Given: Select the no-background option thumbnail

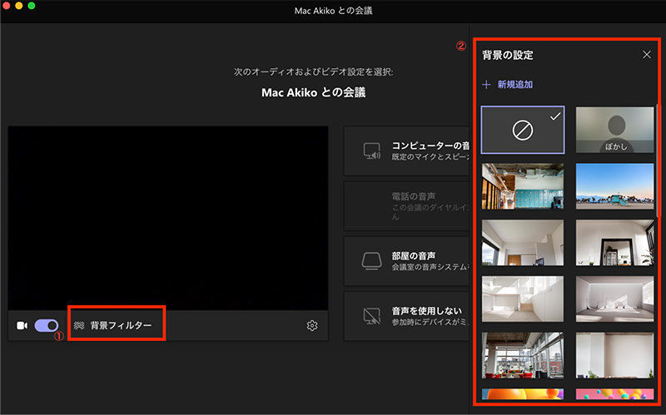Looking at the screenshot, I should 523,130.
